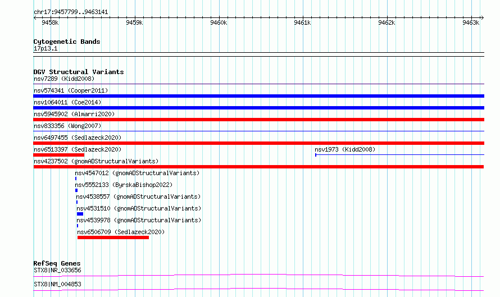Open the nsv4538557 (gnomADStructuralVariants) label

pos(138,197)
